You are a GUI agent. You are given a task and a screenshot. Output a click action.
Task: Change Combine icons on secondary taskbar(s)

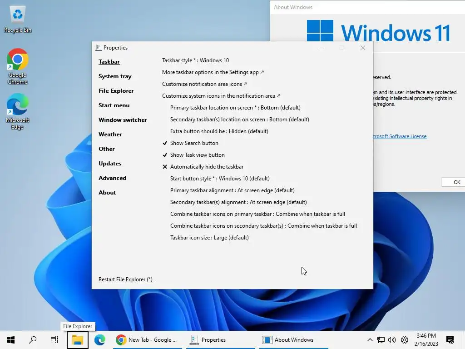pos(263,226)
